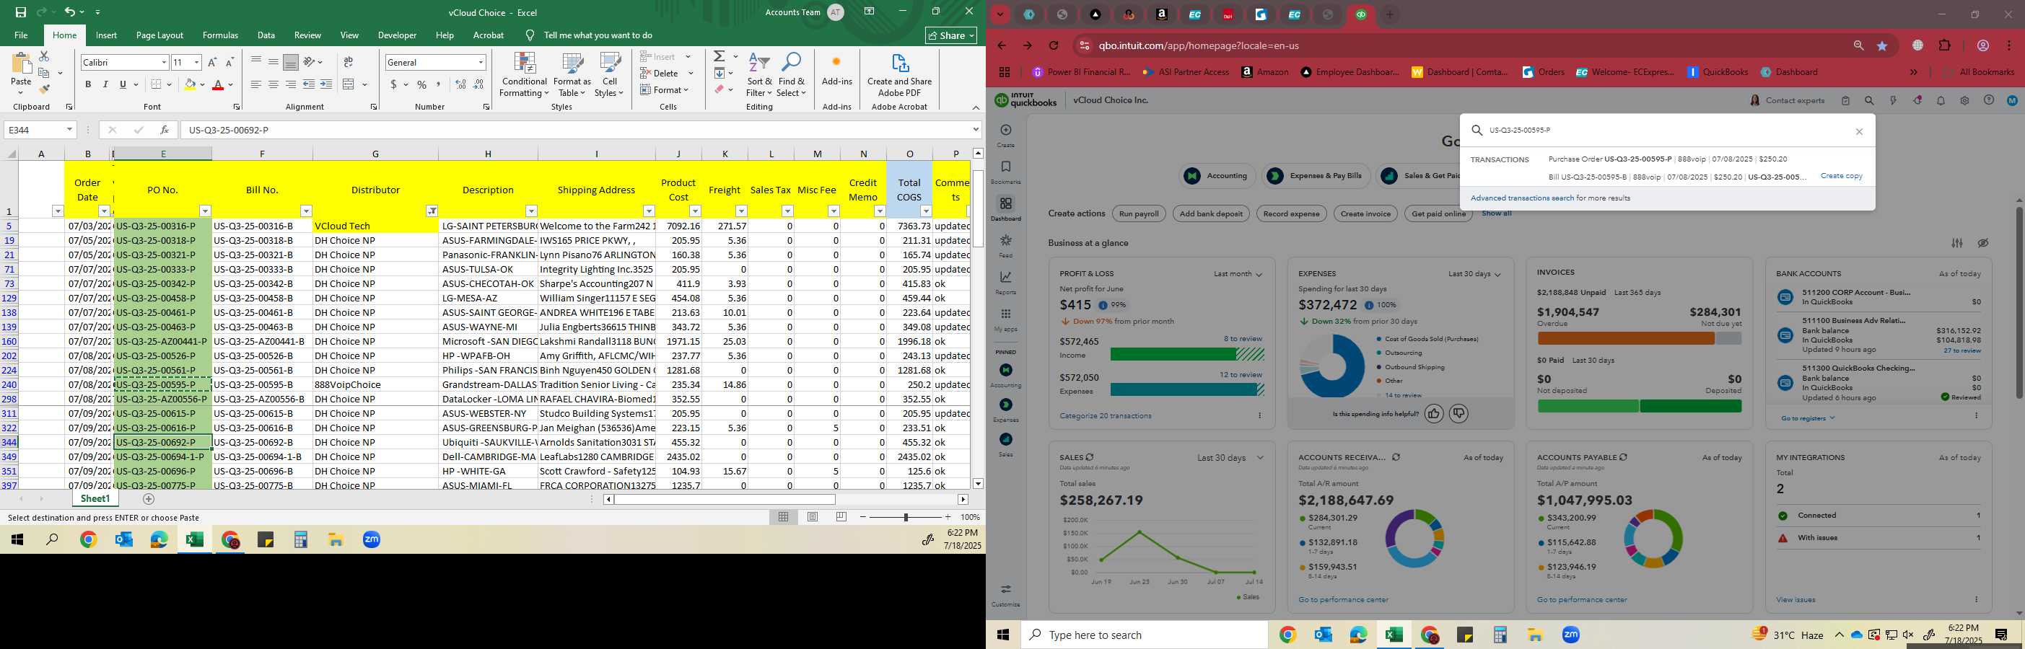Open Cell Styles gallery
The image size is (2025, 649).
click(609, 75)
